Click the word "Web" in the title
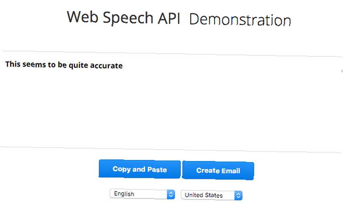The width and height of the screenshot is (344, 213). (83, 16)
